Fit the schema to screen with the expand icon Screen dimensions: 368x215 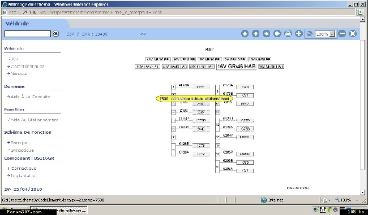coord(353,34)
